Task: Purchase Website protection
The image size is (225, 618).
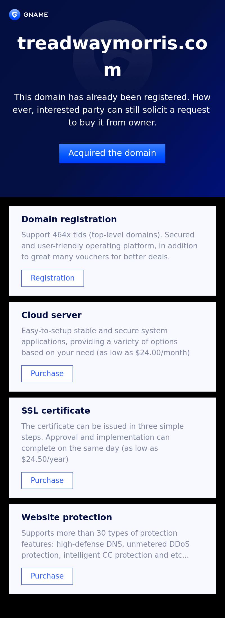Action: tap(47, 576)
